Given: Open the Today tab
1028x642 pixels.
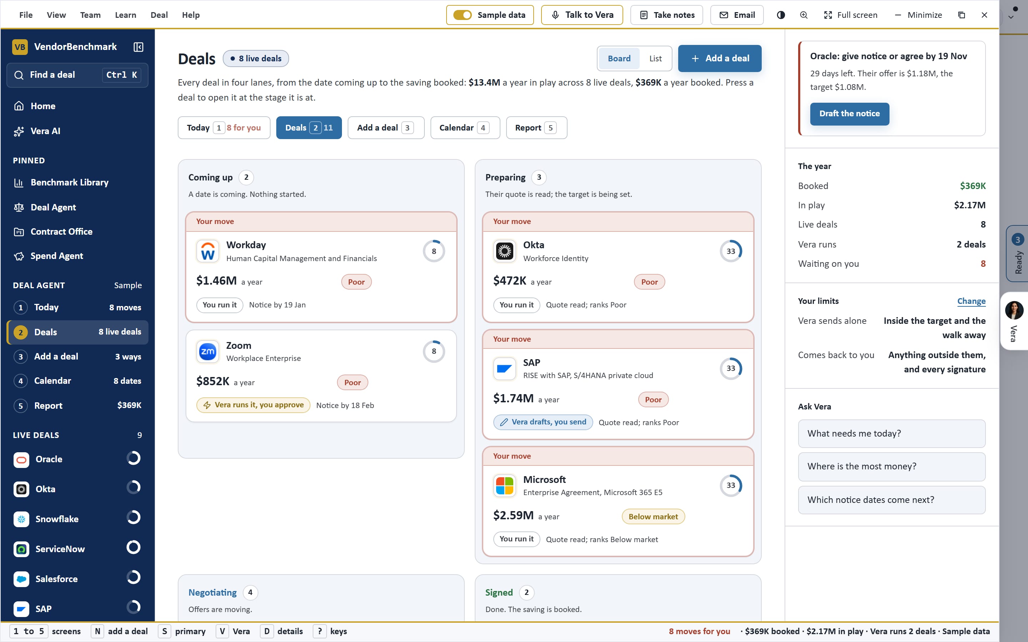Looking at the screenshot, I should click(224, 128).
